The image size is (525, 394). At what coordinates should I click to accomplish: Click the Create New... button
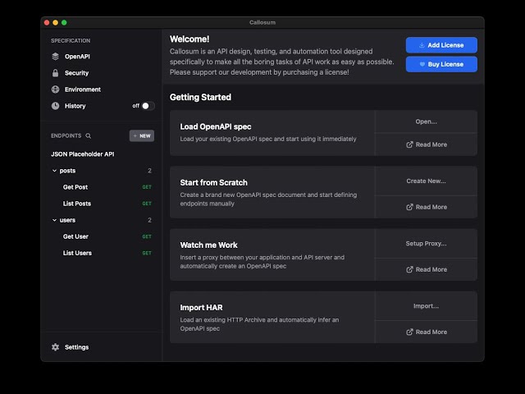point(426,181)
